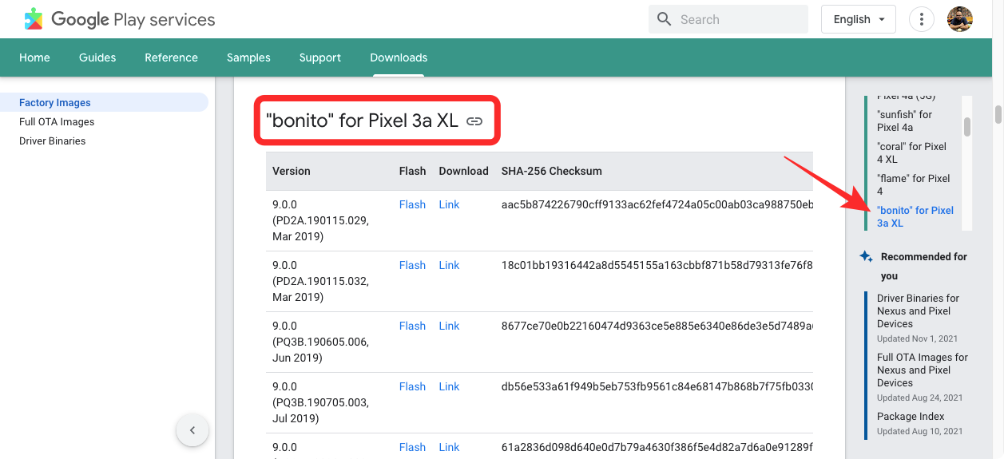Collapse the left navigation panel arrow
Screen dimensions: 1004x459
tap(192, 430)
